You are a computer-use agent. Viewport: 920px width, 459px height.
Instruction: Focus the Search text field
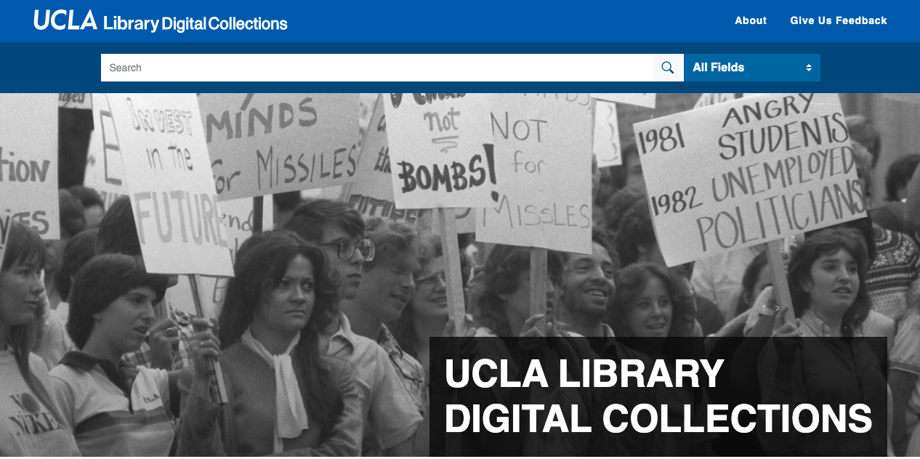point(376,68)
